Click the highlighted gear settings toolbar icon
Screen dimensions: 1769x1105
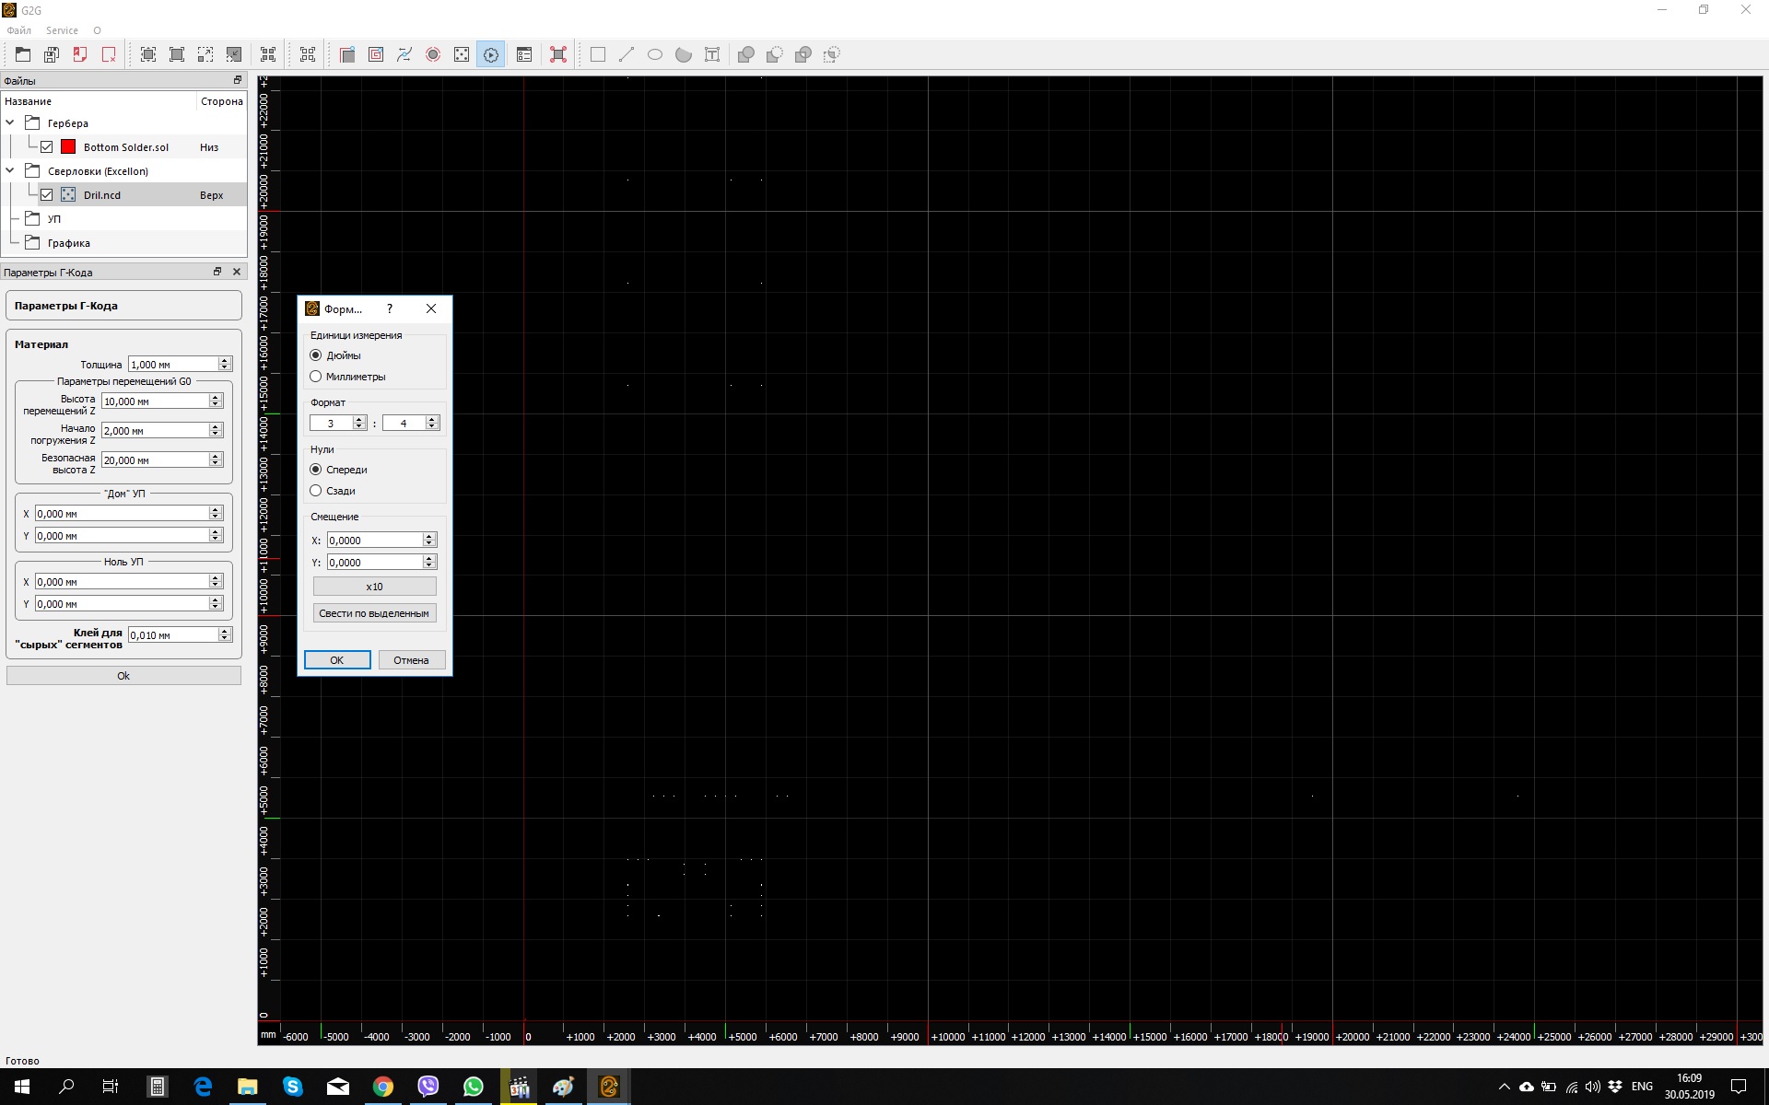pos(491,54)
